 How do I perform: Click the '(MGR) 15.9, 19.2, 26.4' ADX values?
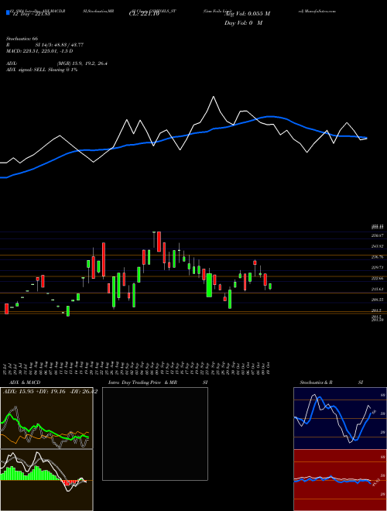82,63
